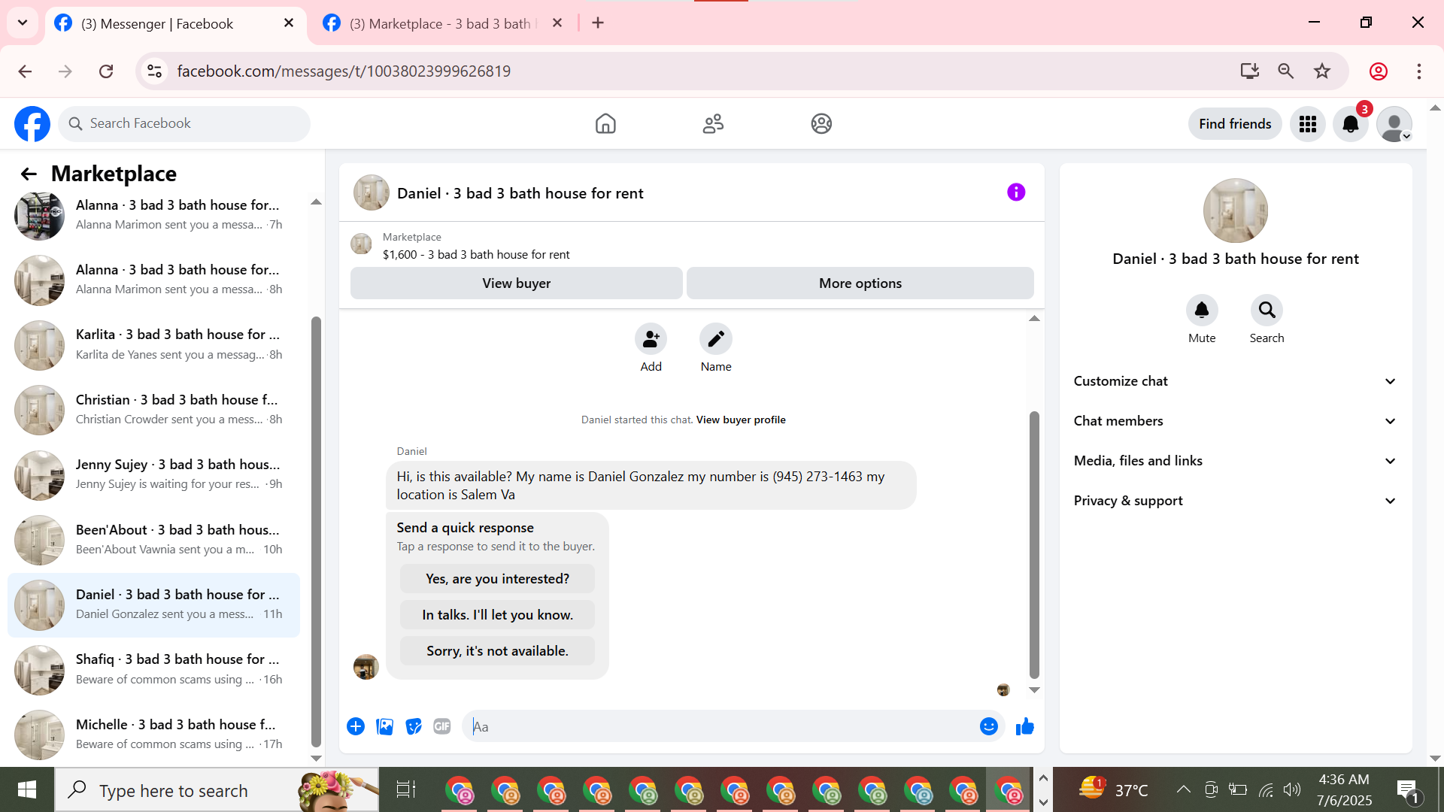Expand Media, files and links section
1444x812 pixels.
(1236, 461)
